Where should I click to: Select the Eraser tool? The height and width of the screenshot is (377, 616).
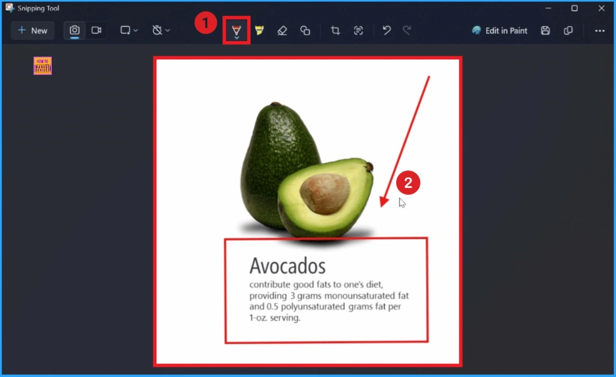(x=282, y=31)
